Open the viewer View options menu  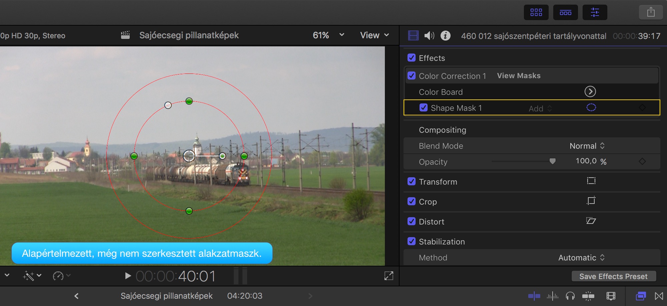pyautogui.click(x=375, y=35)
